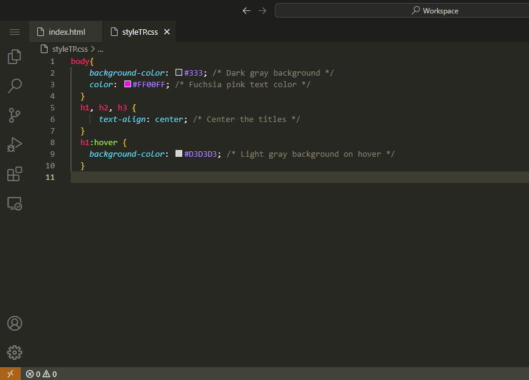The width and height of the screenshot is (529, 380).
Task: Click the hamburger application menu
Action: click(15, 32)
